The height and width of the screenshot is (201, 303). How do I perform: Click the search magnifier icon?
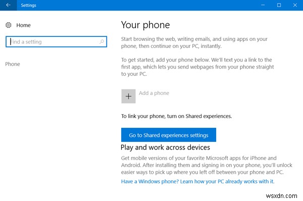pos(102,41)
